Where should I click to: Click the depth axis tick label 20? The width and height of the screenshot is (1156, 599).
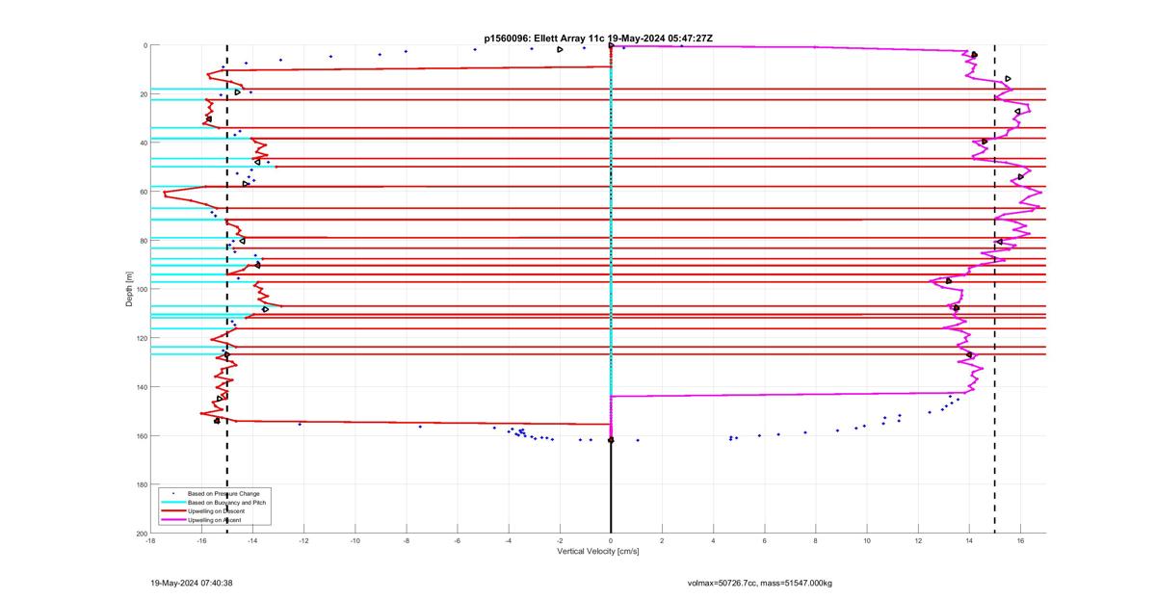pyautogui.click(x=143, y=94)
